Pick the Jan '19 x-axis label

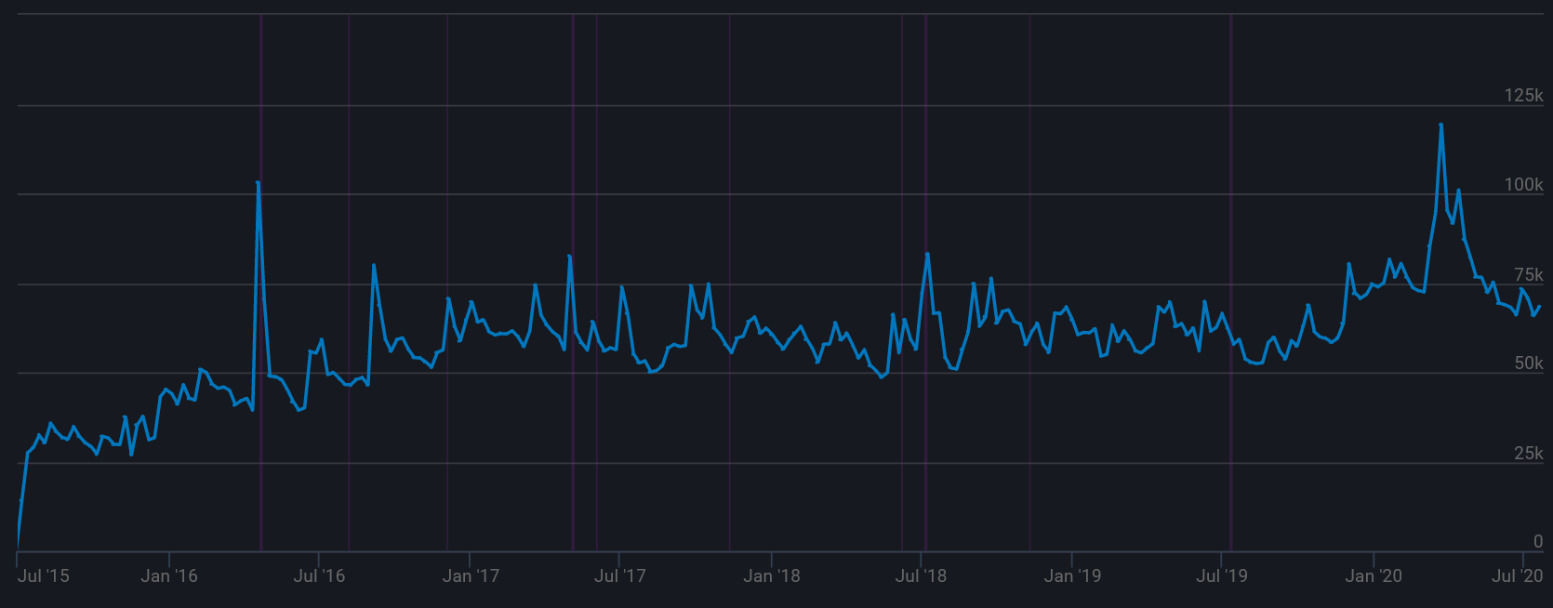coord(1072,576)
